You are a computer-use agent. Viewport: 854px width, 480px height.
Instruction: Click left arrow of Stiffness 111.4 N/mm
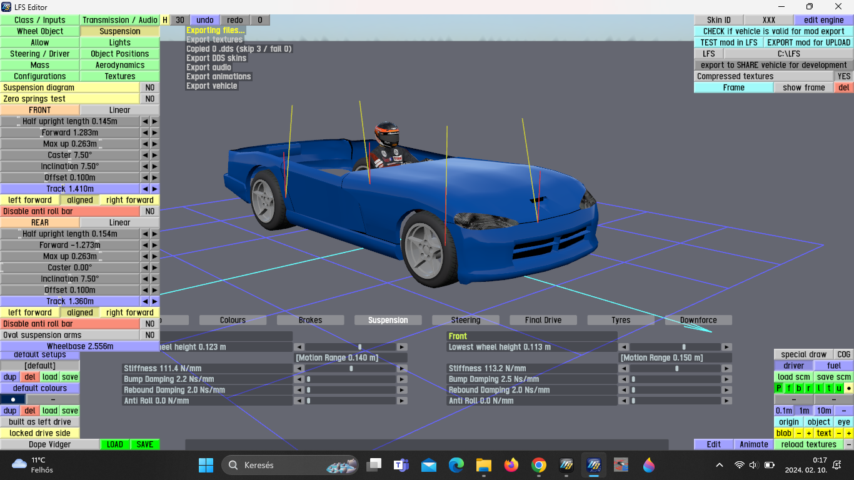(x=299, y=369)
